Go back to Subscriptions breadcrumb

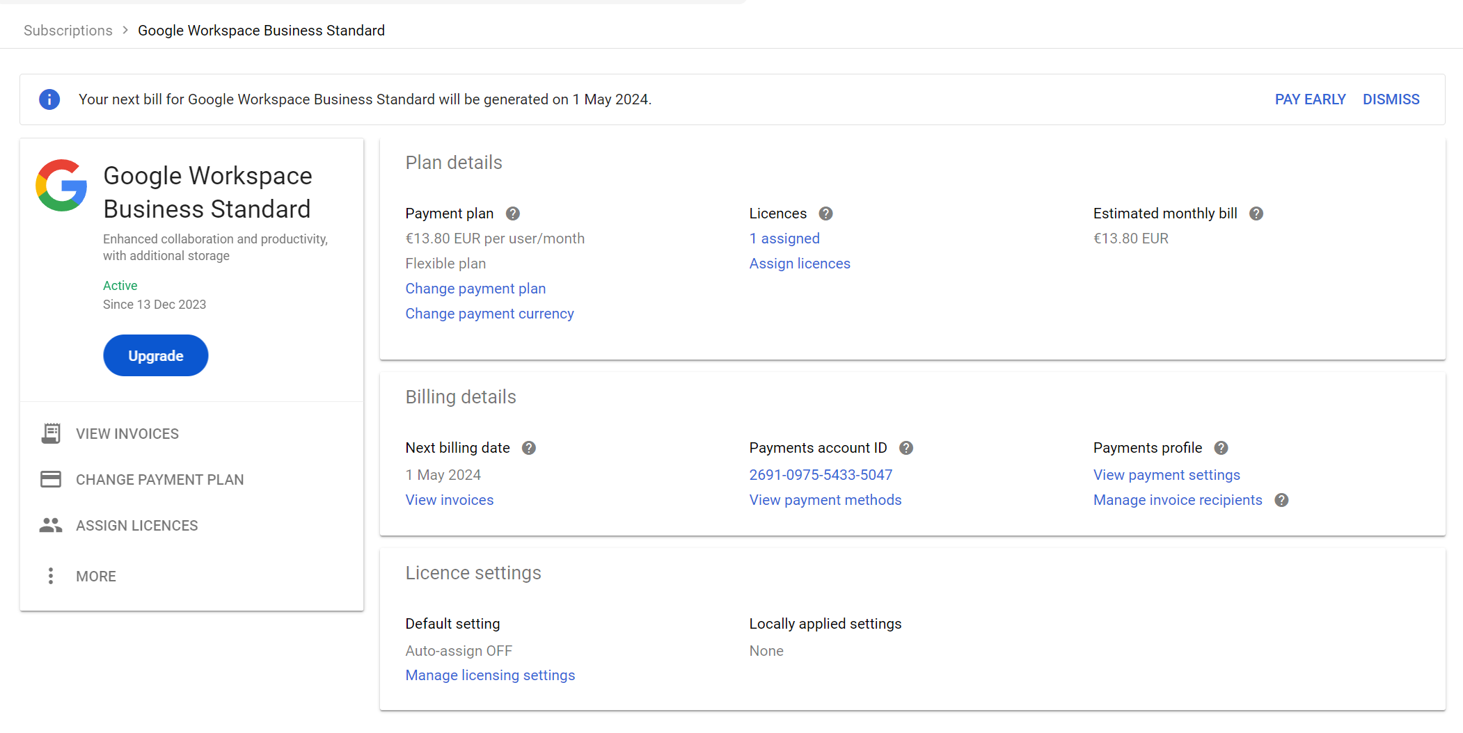click(x=68, y=31)
